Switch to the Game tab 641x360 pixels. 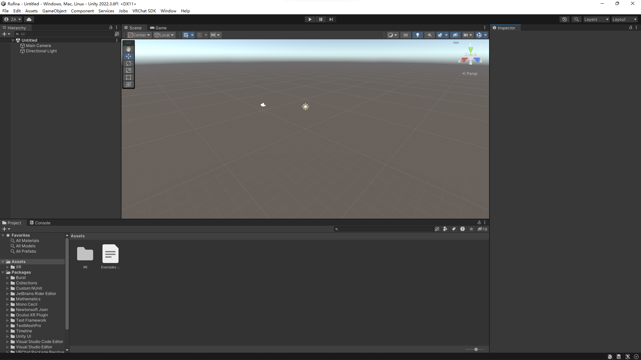[x=158, y=28]
